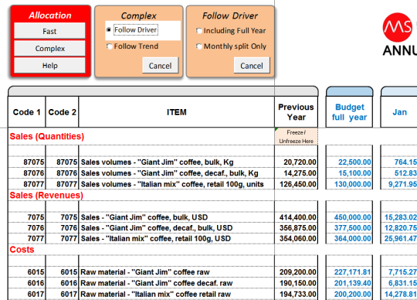Click budget value 227,171.81
This screenshot has width=417, height=300.
pos(349,272)
